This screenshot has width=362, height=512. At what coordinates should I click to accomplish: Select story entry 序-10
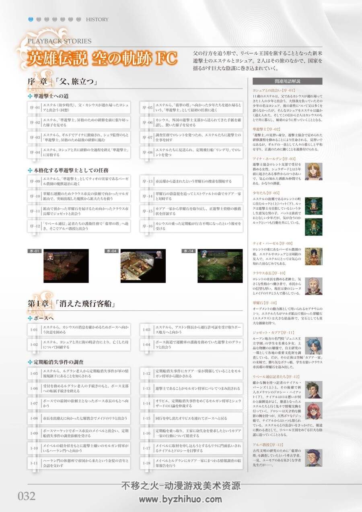coord(79,196)
